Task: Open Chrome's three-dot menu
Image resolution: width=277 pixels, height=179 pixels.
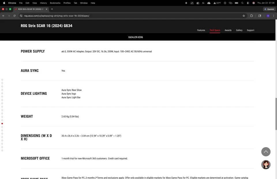Action: [274, 16]
